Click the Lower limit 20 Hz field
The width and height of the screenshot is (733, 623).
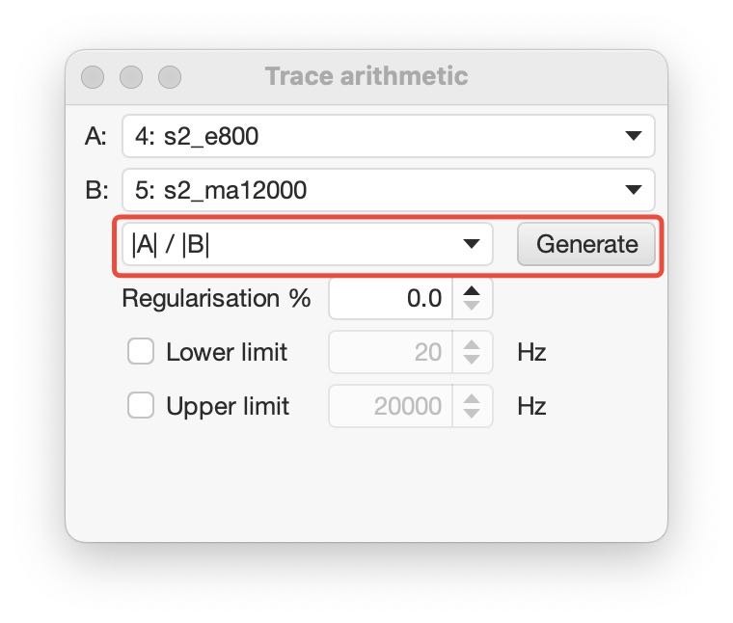pos(390,353)
